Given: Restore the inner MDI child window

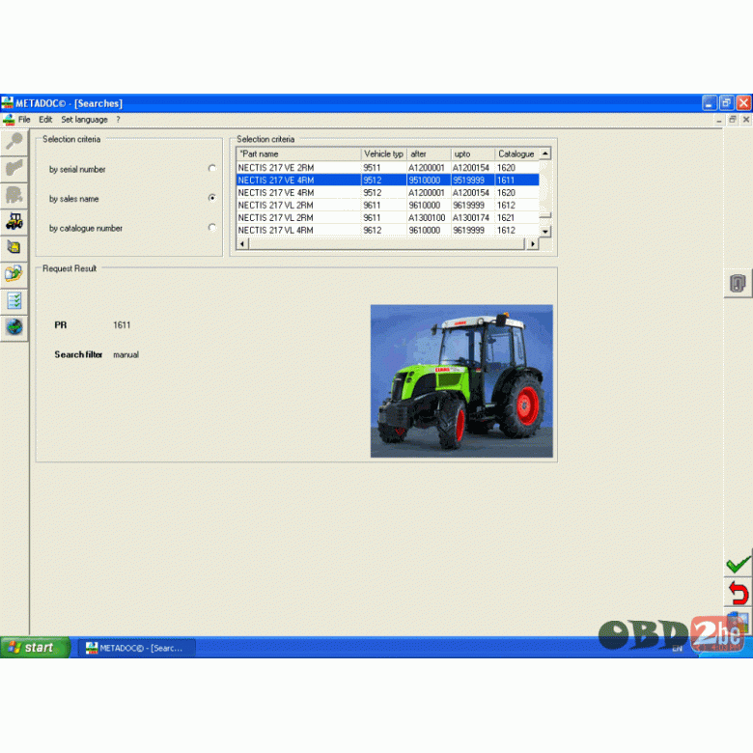Looking at the screenshot, I should click(733, 120).
